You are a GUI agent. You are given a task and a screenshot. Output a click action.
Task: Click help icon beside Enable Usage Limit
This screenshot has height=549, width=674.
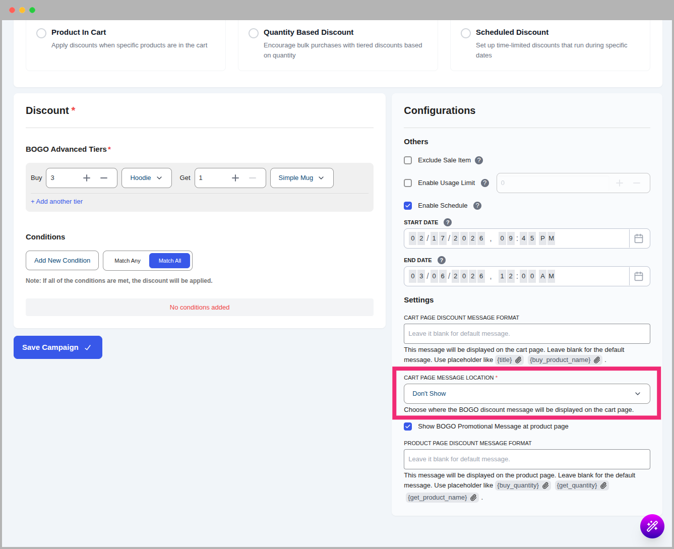tap(485, 183)
